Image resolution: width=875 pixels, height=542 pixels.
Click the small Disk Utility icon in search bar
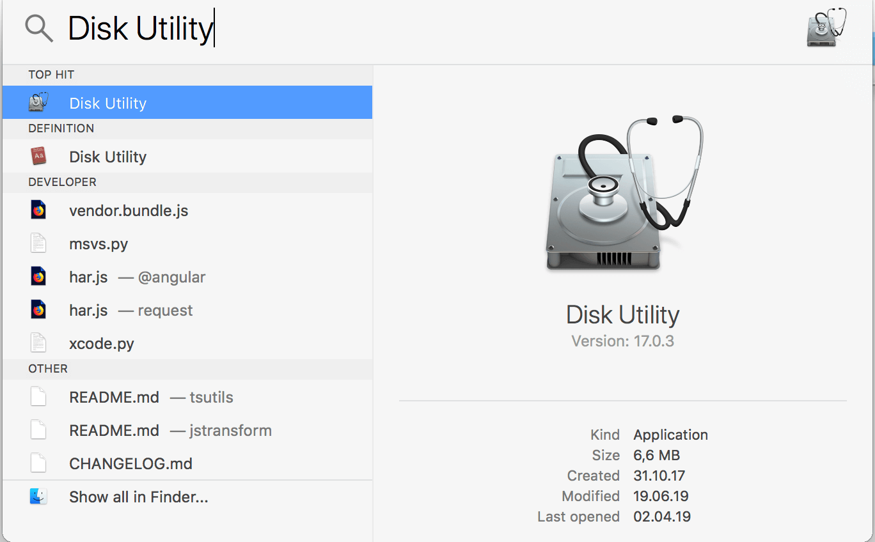(x=826, y=27)
